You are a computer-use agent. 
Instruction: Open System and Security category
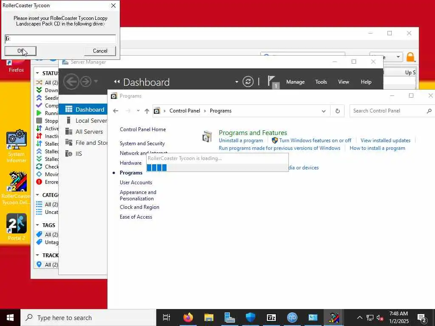click(x=142, y=143)
